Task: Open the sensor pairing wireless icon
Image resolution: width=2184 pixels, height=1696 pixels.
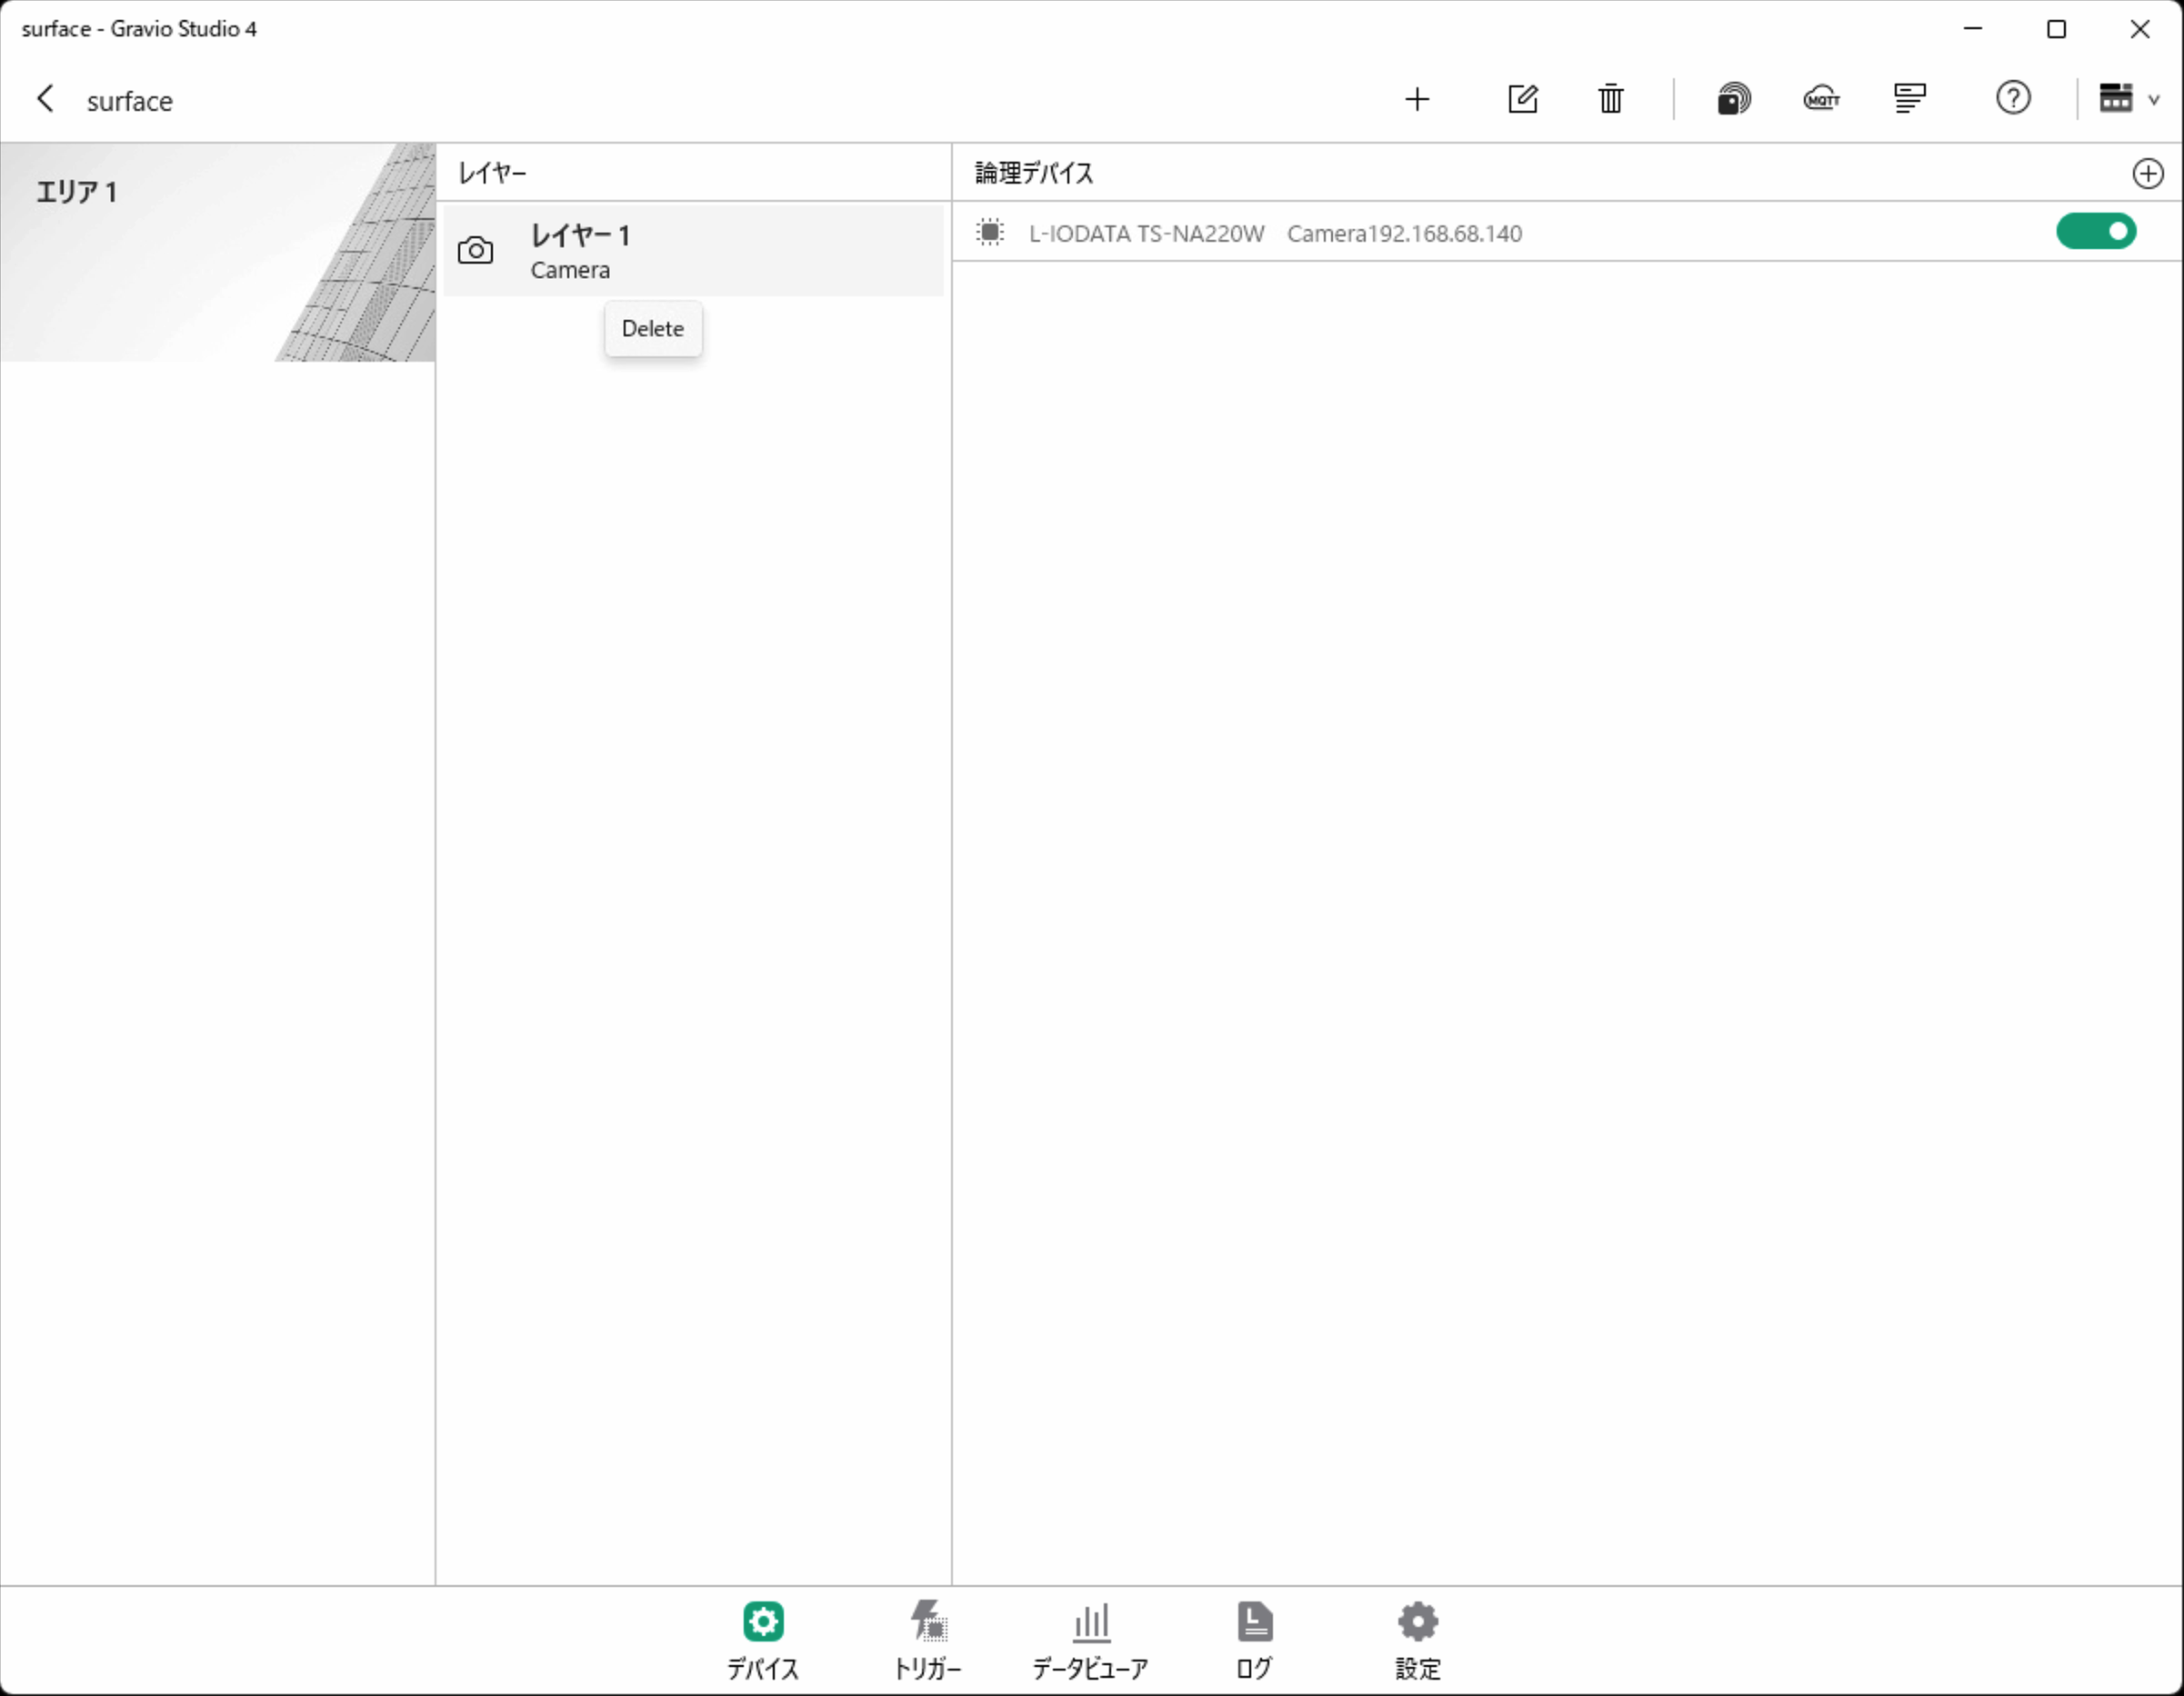Action: pyautogui.click(x=1733, y=99)
